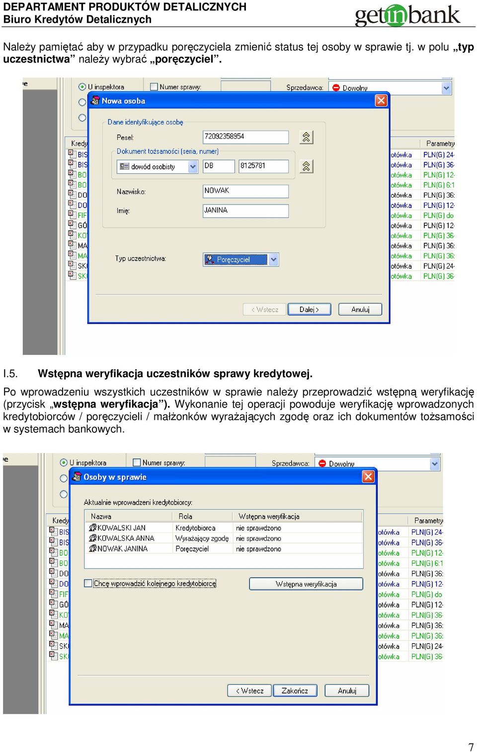Click the Nazwisko field containing NOWAK
This screenshot has height=752, width=477.
[245, 191]
